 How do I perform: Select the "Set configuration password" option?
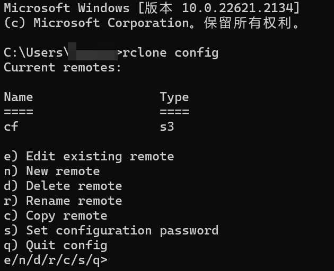tap(111, 231)
